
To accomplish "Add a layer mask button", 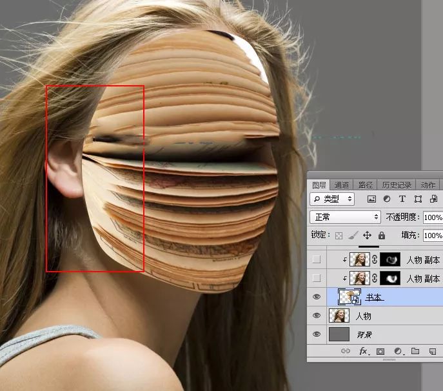I will coord(380,351).
